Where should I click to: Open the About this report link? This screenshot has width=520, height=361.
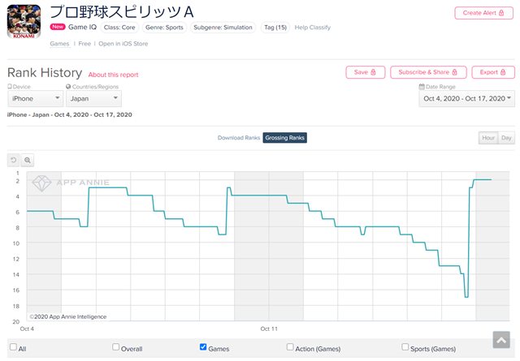(114, 75)
